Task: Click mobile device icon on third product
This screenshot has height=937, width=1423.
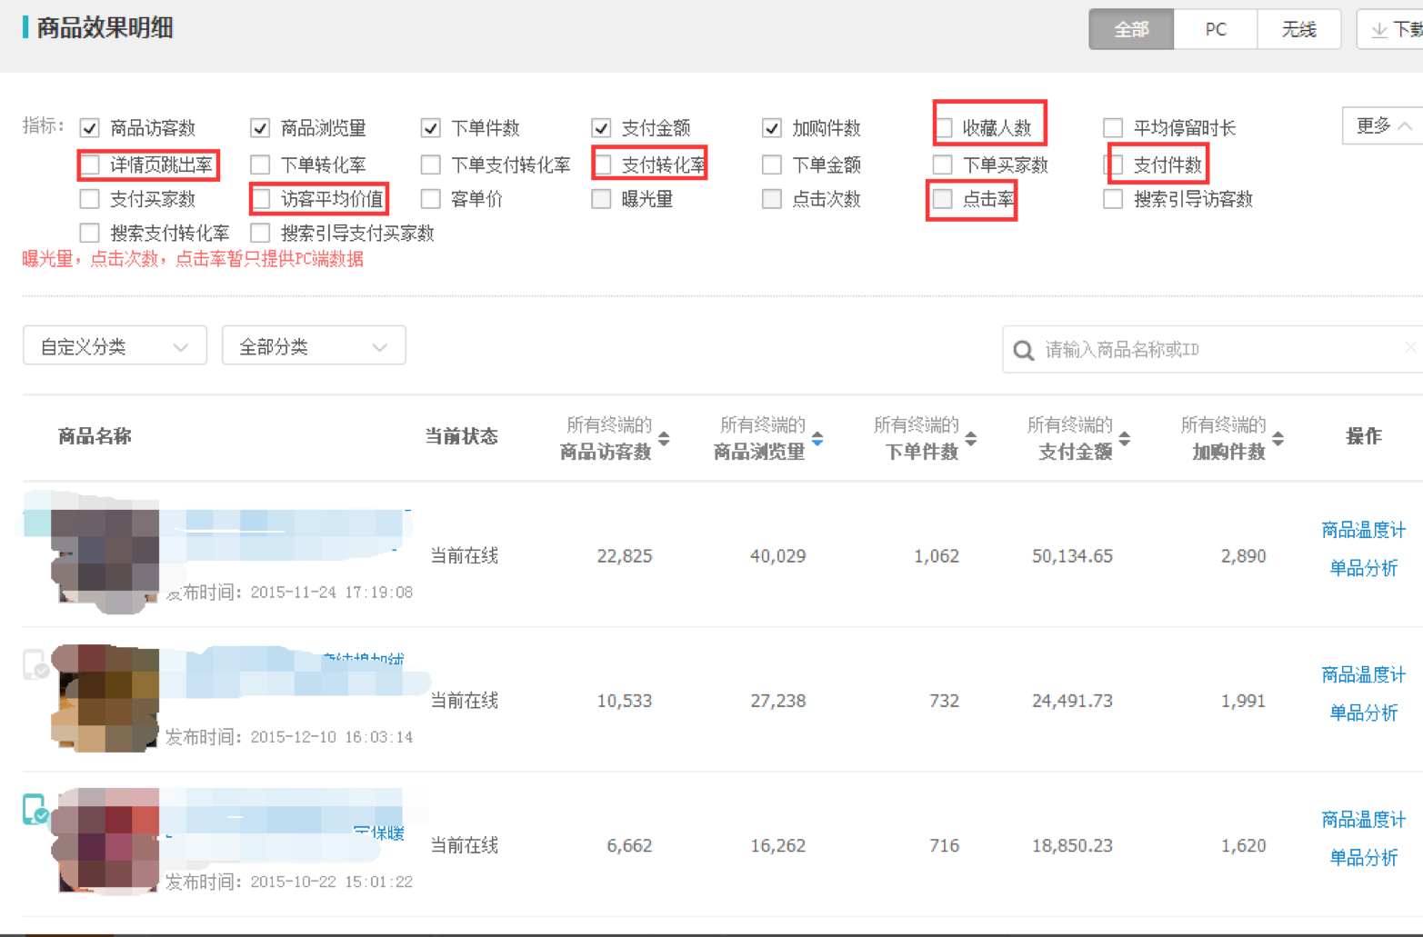Action: 35,809
